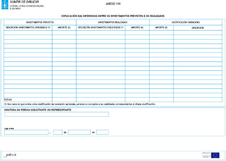Screen dimensions: 226x161
Task: Click first Importe cell under Xustificación variacións
Action: point(161,32)
